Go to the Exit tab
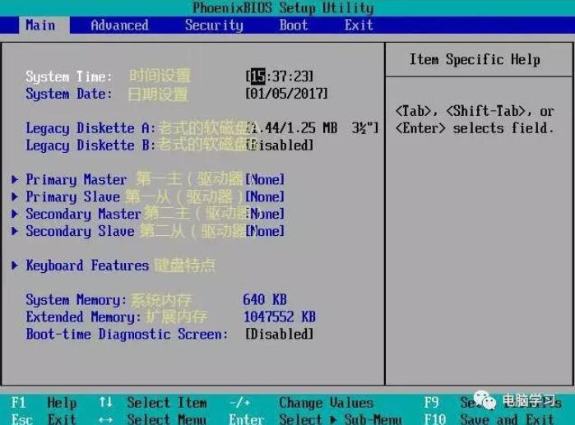The image size is (575, 425). tap(359, 25)
